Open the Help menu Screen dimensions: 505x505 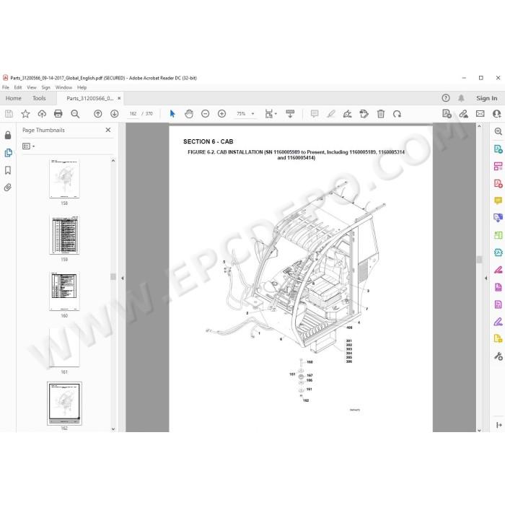82,87
